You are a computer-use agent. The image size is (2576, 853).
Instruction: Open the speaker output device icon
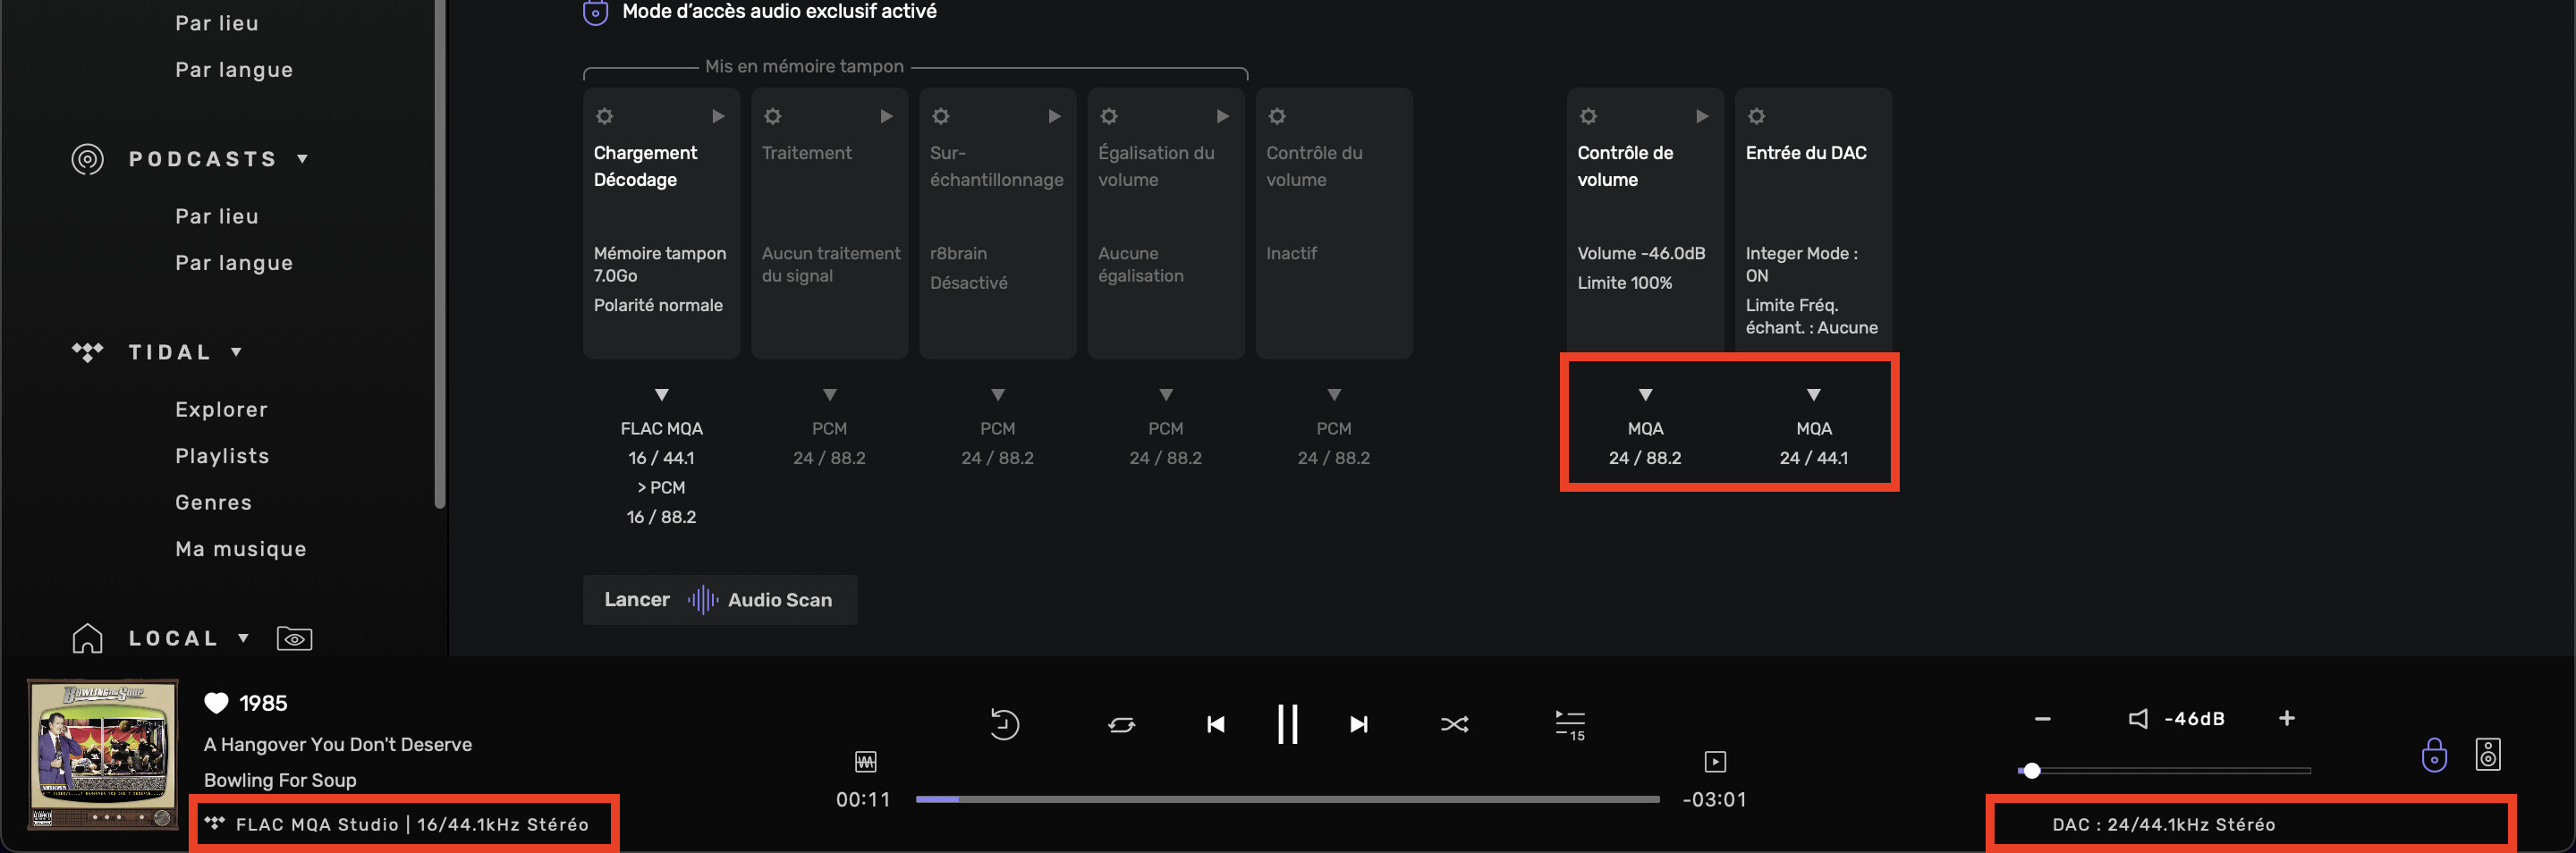[x=2487, y=754]
